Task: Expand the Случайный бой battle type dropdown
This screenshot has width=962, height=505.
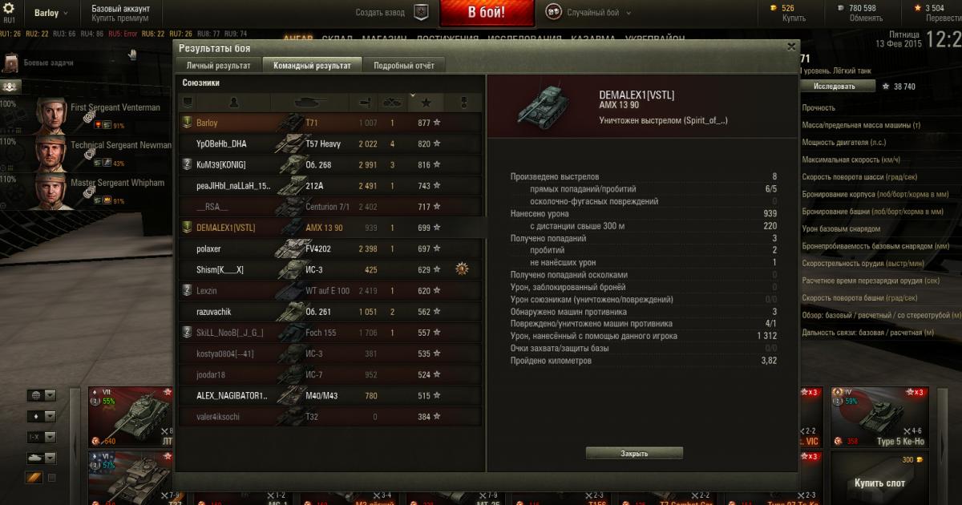Action: [x=589, y=13]
